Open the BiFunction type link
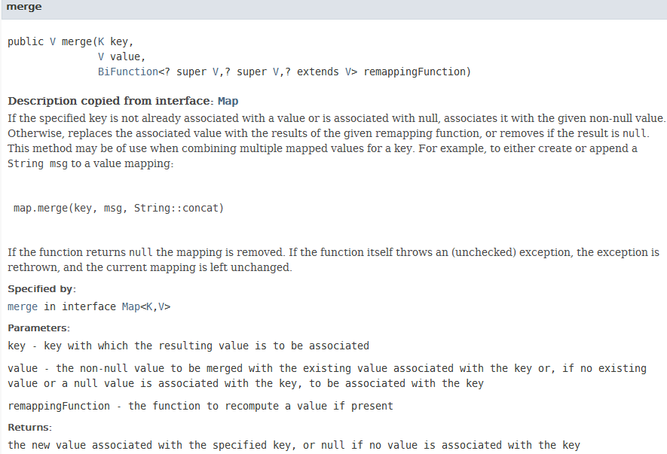Screen dimensions: 667x454 pos(128,72)
